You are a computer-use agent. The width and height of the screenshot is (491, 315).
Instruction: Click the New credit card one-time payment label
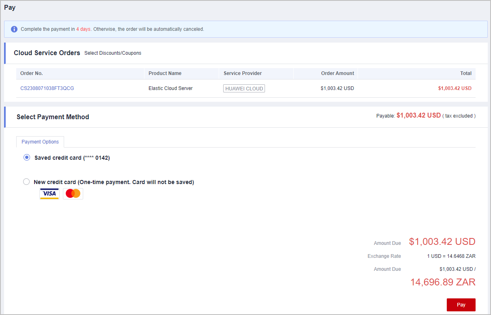click(x=114, y=182)
